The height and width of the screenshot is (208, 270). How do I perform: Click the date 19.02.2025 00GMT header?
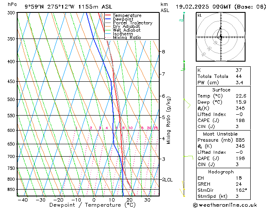click(203, 7)
